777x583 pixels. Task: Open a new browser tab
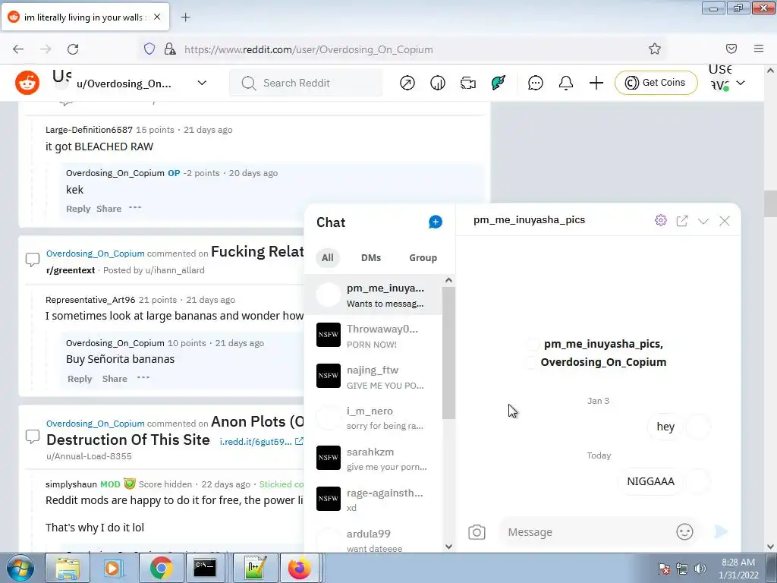185,17
